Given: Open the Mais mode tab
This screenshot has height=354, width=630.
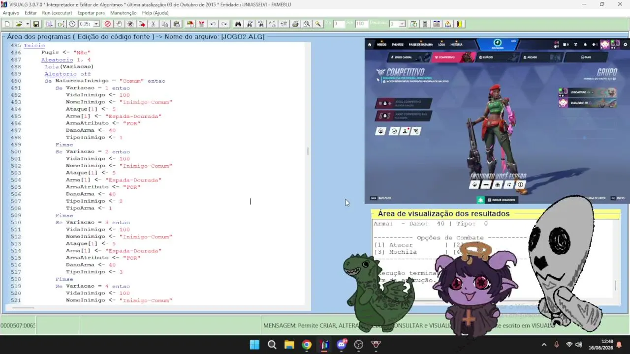Looking at the screenshot, I should [586, 57].
